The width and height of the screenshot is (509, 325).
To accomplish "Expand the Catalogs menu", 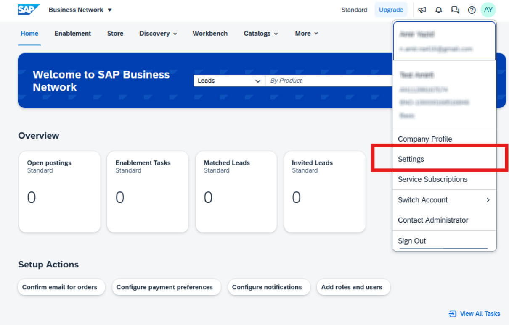I will (x=261, y=34).
